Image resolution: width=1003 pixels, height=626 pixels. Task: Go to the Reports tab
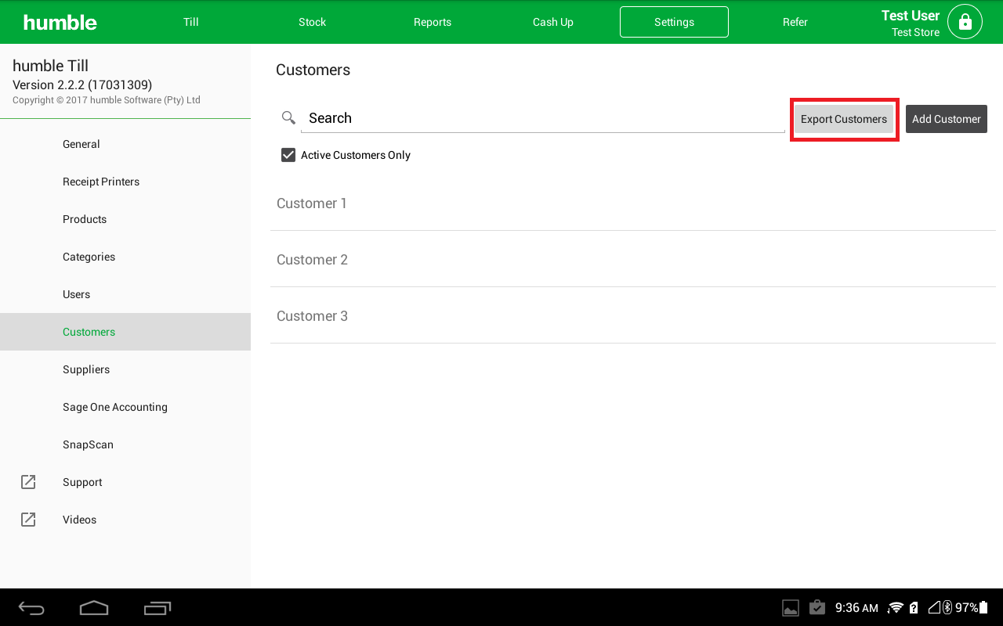pos(433,22)
